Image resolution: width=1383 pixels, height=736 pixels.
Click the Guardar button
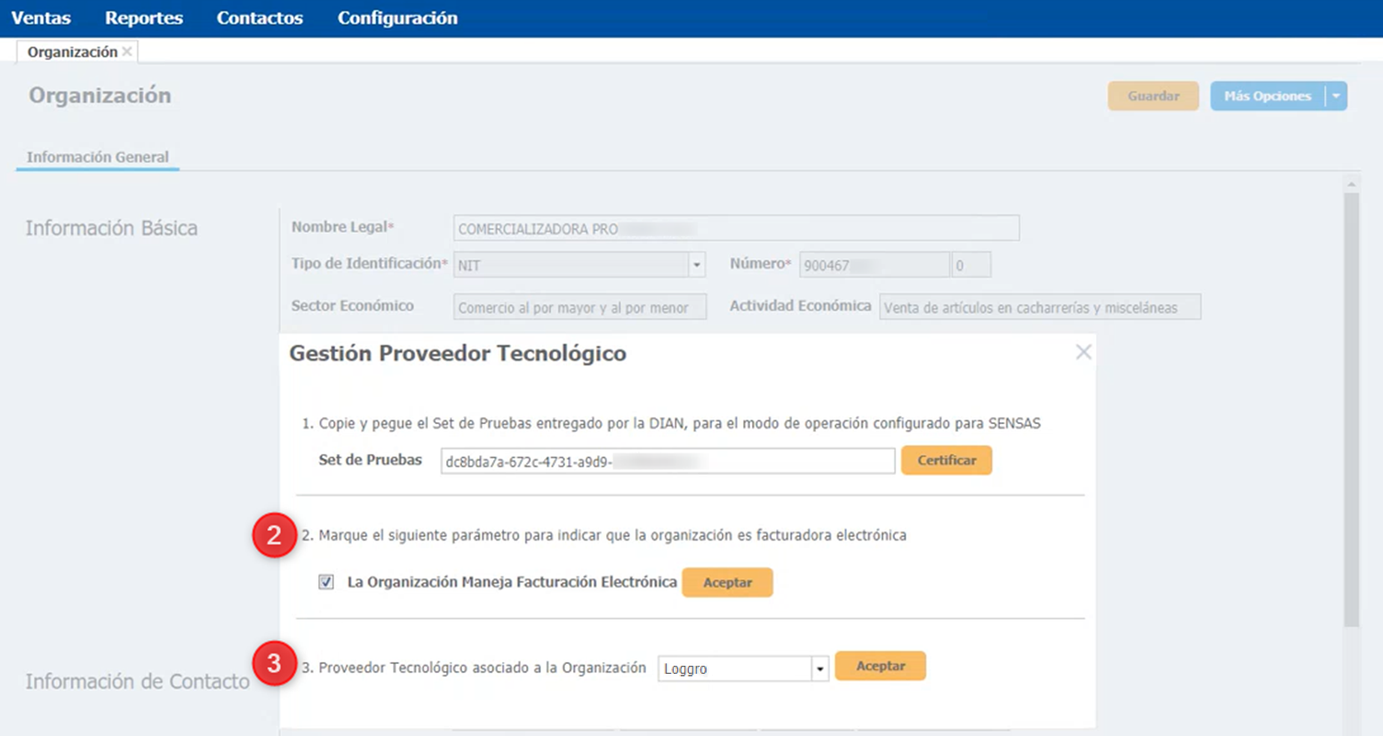tap(1153, 96)
